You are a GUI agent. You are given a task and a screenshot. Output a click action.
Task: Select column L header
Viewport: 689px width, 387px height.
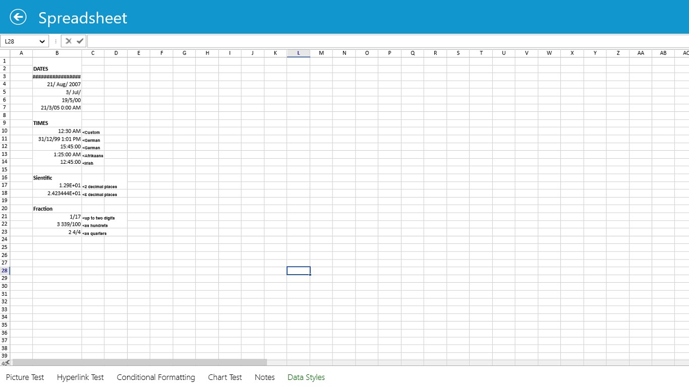click(x=299, y=53)
